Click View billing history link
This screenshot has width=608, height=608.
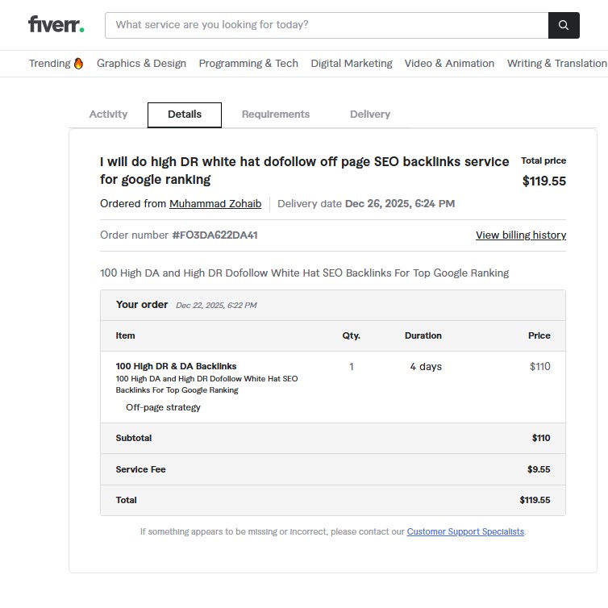click(521, 235)
